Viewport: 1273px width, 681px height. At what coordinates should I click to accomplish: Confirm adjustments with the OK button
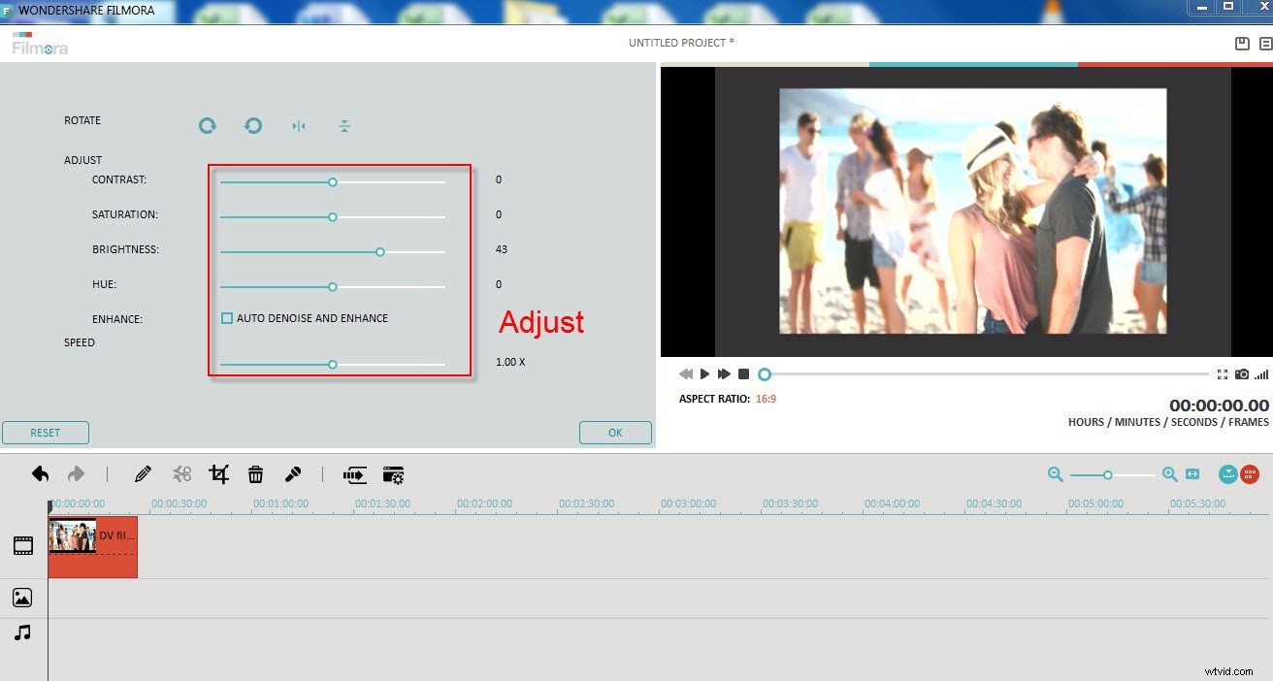[x=615, y=432]
